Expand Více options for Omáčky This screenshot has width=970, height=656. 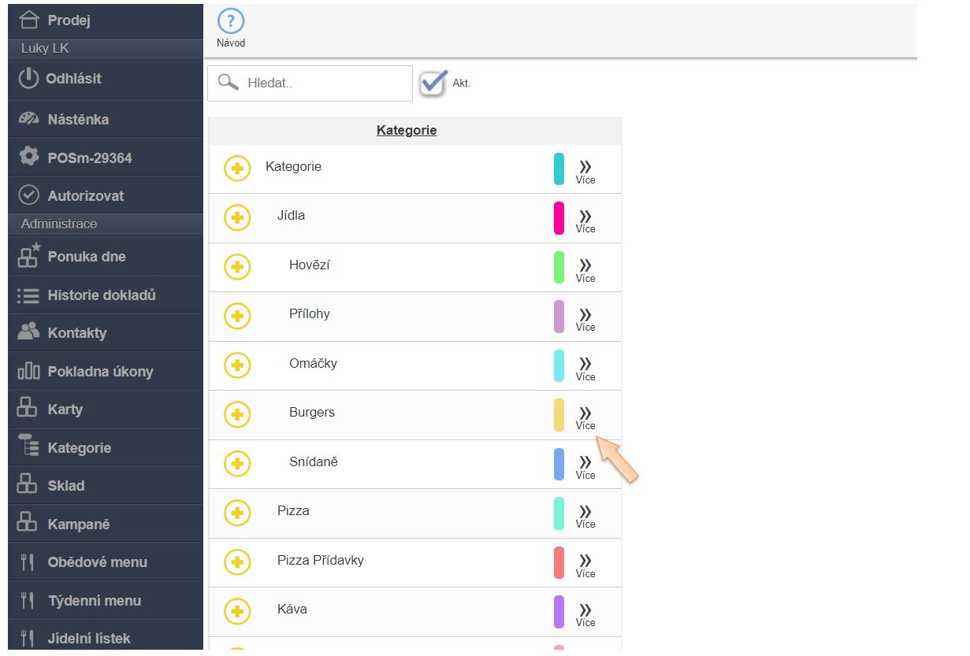pos(585,367)
